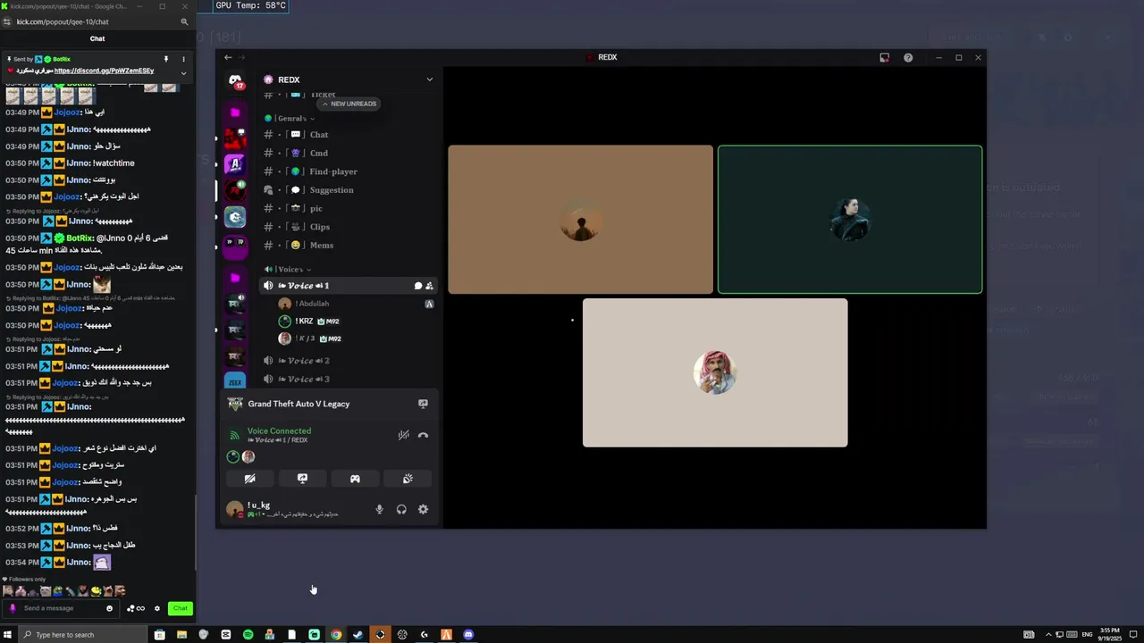
Task: Select the tan video tile with silhouette avatar
Action: point(581,220)
